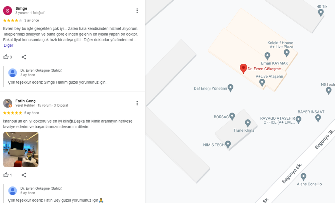This screenshot has height=203, width=335.
Task: Open the three-dot menu for Fatih Genç's review
Action: pyautogui.click(x=137, y=103)
